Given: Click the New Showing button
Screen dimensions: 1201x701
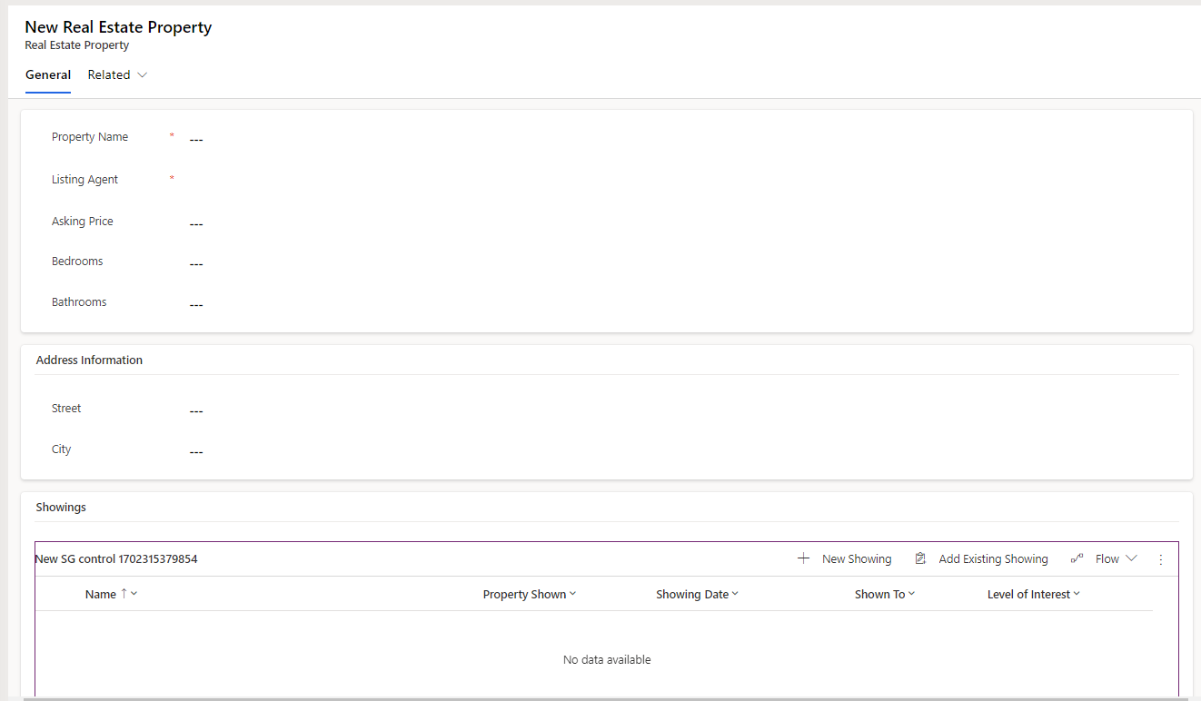Looking at the screenshot, I should coord(856,558).
